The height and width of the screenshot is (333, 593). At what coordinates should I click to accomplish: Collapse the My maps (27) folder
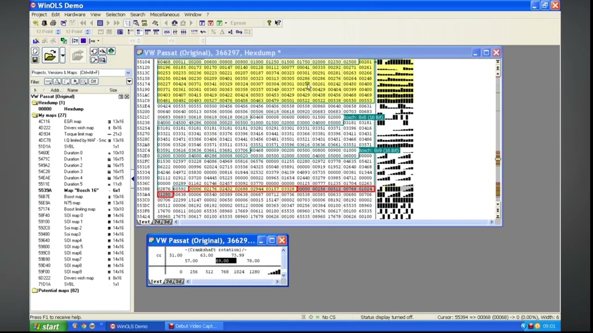(34, 115)
